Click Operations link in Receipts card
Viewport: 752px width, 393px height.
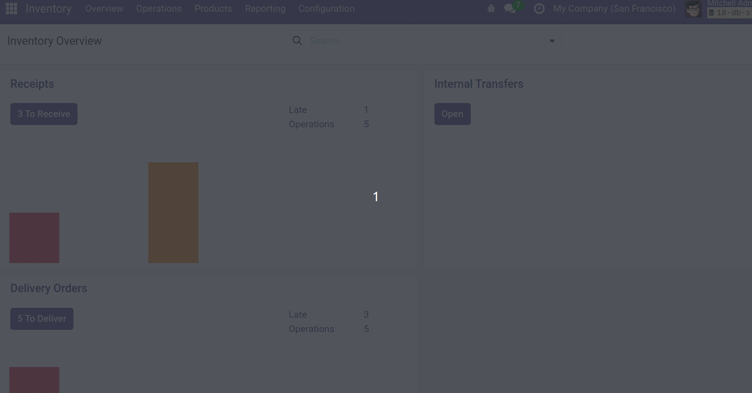tap(311, 124)
